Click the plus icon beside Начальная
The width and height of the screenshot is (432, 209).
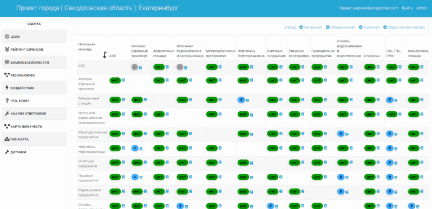[301, 27]
